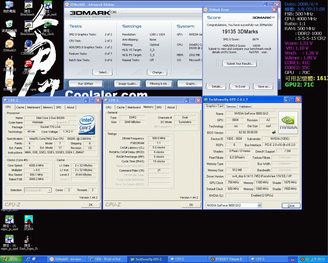Click OK in left CPU-Z window
The width and height of the screenshot is (328, 263).
tap(91, 205)
